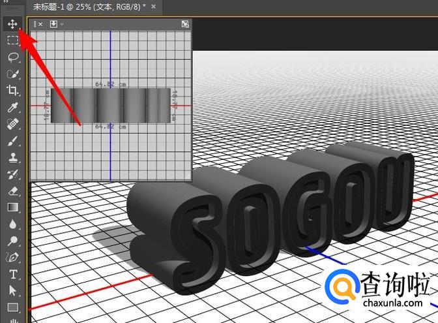The image size is (438, 323).
Task: Select the Eraser tool
Action: [13, 191]
